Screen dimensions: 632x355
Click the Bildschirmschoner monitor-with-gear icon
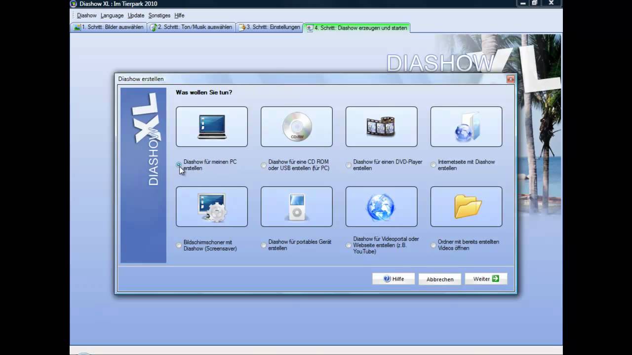(x=212, y=207)
